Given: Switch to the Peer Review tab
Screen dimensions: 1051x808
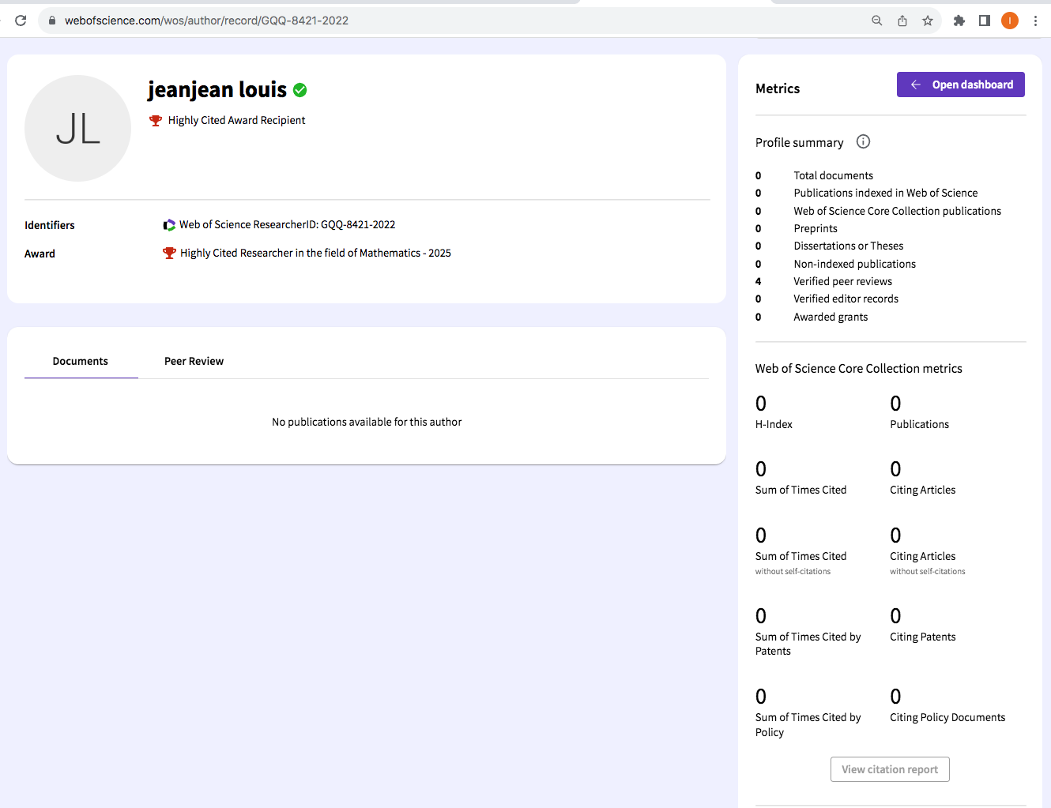Looking at the screenshot, I should click(194, 361).
